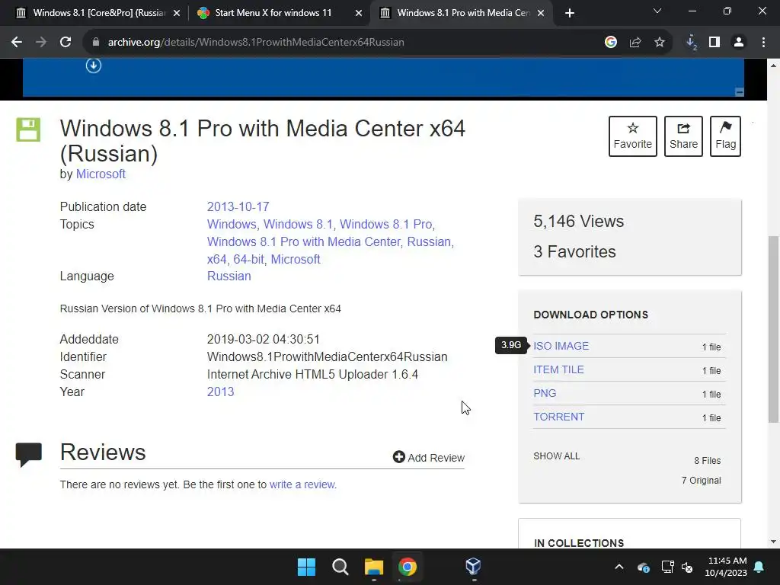Click the address bar URL field

pos(344,43)
